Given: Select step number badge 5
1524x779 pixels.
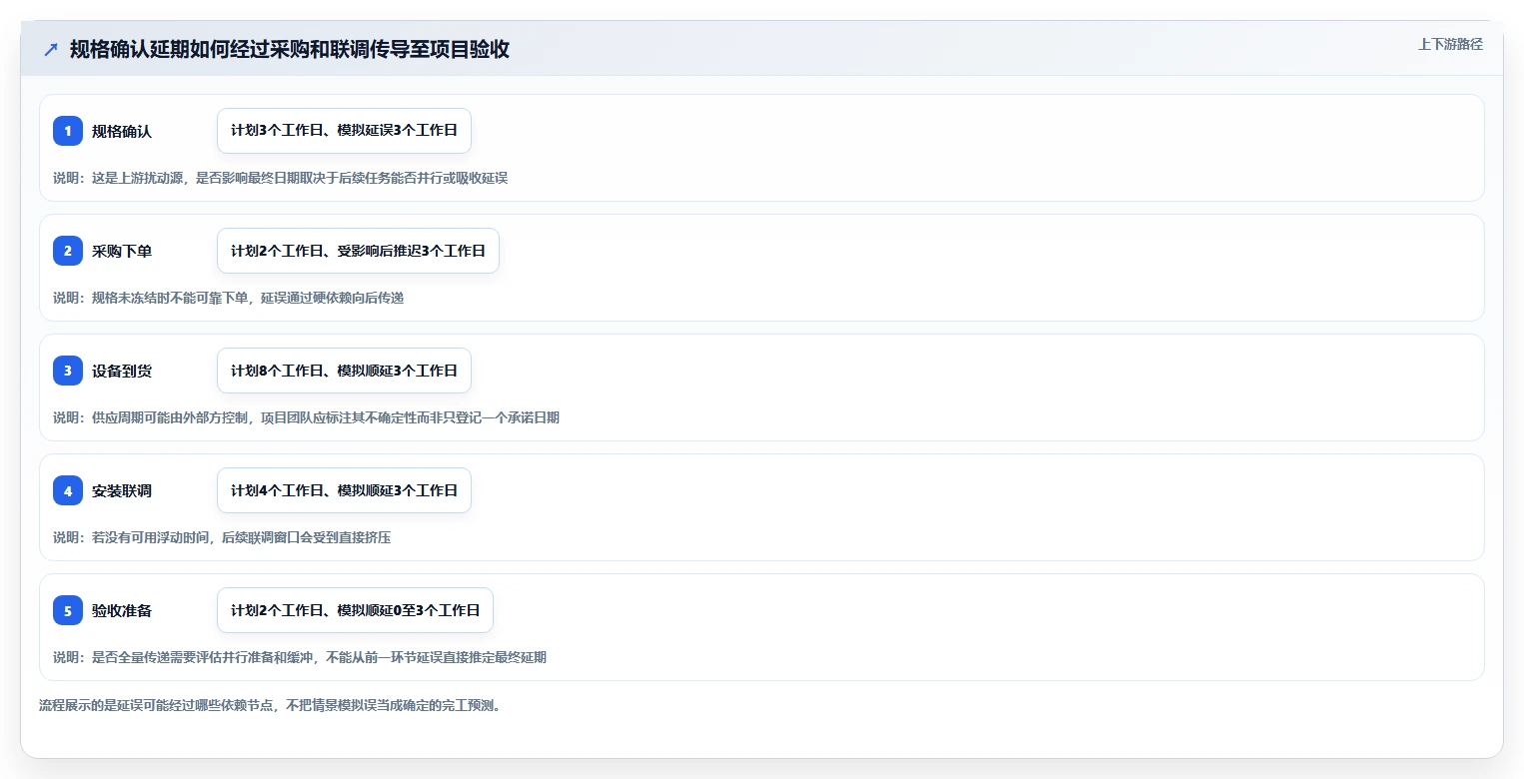Looking at the screenshot, I should pos(68,610).
